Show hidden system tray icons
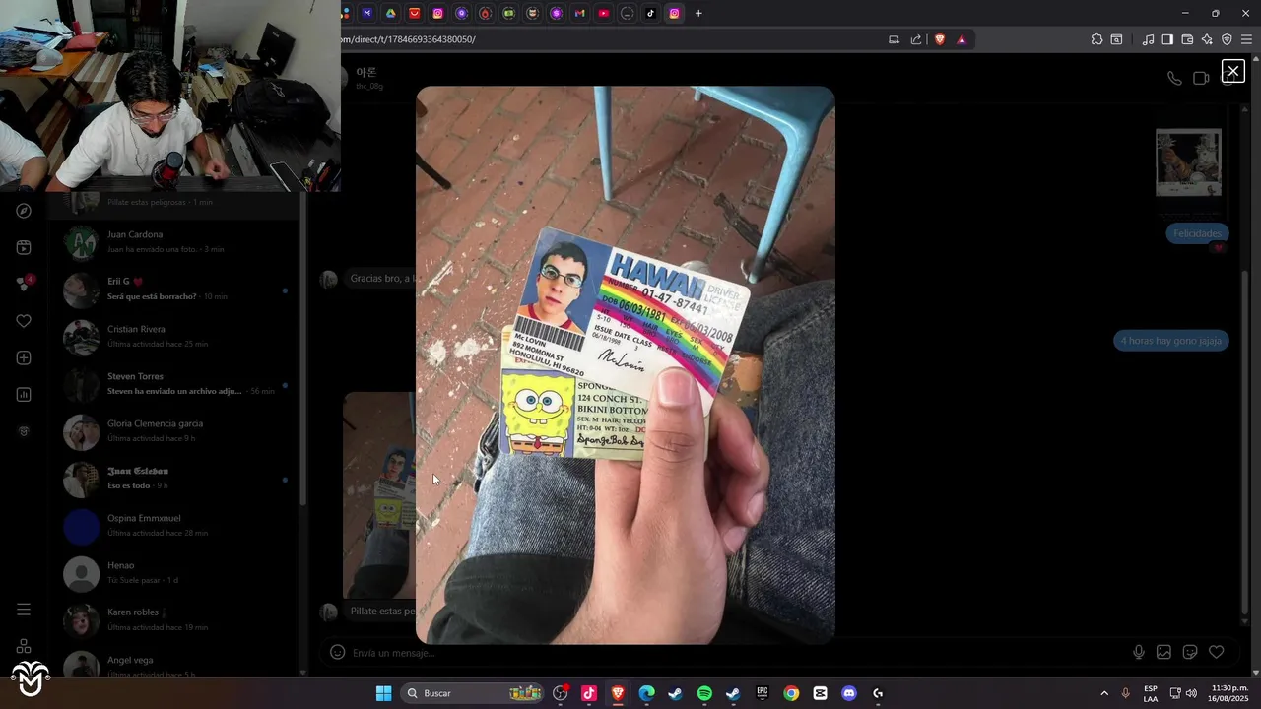The image size is (1261, 709). click(1103, 693)
